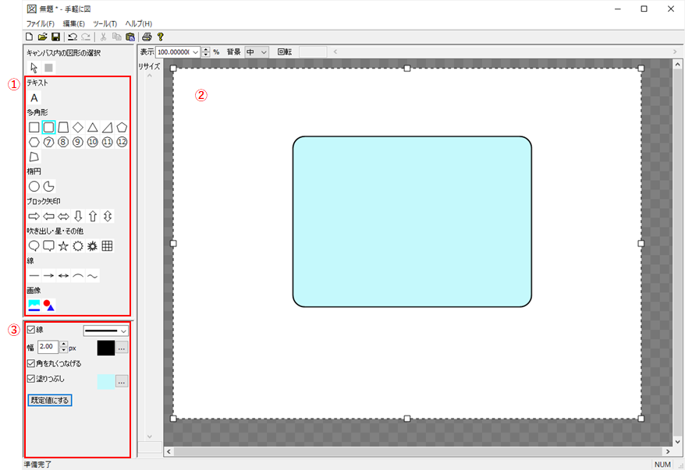Pick the left block arrow
685x470 pixels.
coord(48,216)
